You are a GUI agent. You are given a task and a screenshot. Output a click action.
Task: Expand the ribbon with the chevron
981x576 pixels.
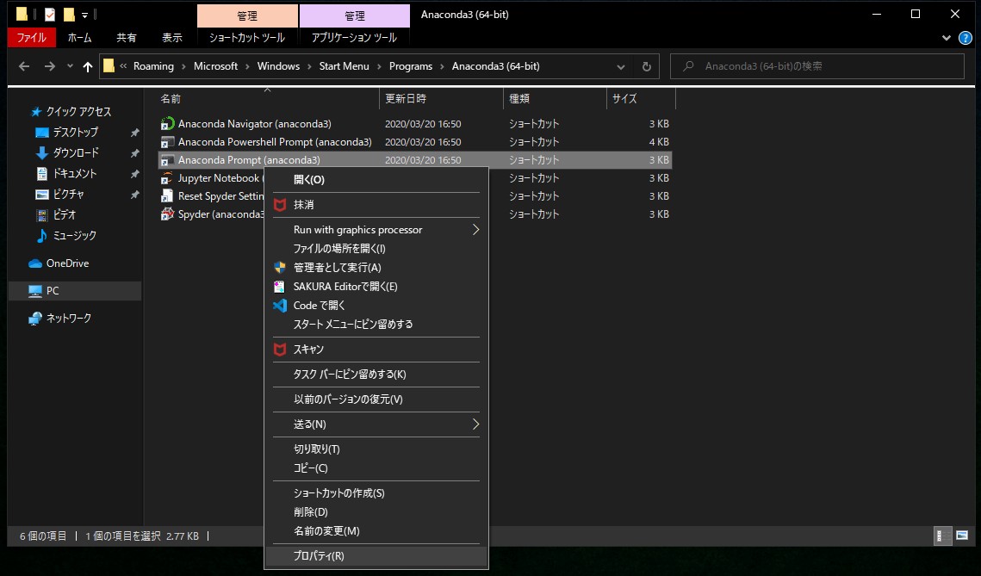pyautogui.click(x=946, y=38)
